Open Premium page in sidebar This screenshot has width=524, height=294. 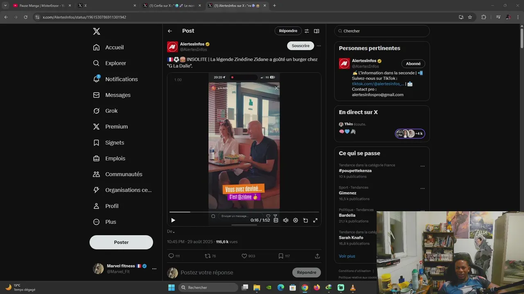111,127
